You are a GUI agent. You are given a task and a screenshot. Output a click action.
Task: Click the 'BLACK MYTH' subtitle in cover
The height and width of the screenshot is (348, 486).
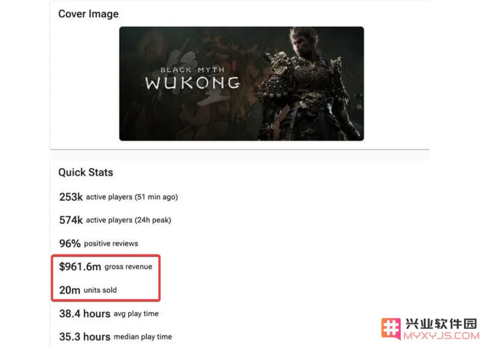point(192,70)
